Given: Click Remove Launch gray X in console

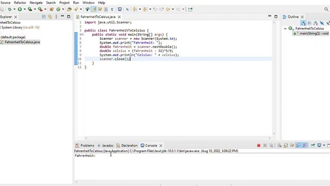Looking at the screenshot, I should [265, 146].
